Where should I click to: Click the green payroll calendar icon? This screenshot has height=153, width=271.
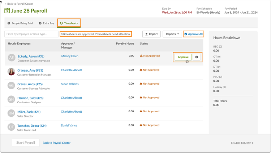click(x=7, y=11)
